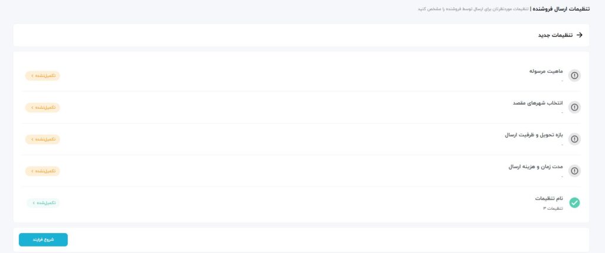Open incomplete badge for بازه تحویل و ظرفیت ارسال
Image resolution: width=605 pixels, height=253 pixels.
[43, 139]
